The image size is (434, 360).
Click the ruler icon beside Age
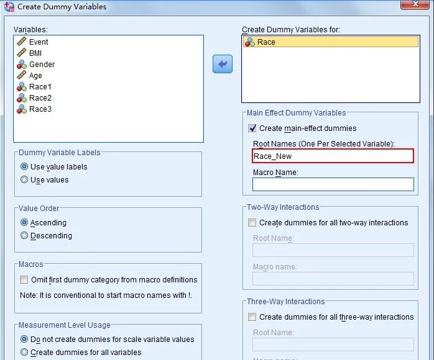(22, 75)
